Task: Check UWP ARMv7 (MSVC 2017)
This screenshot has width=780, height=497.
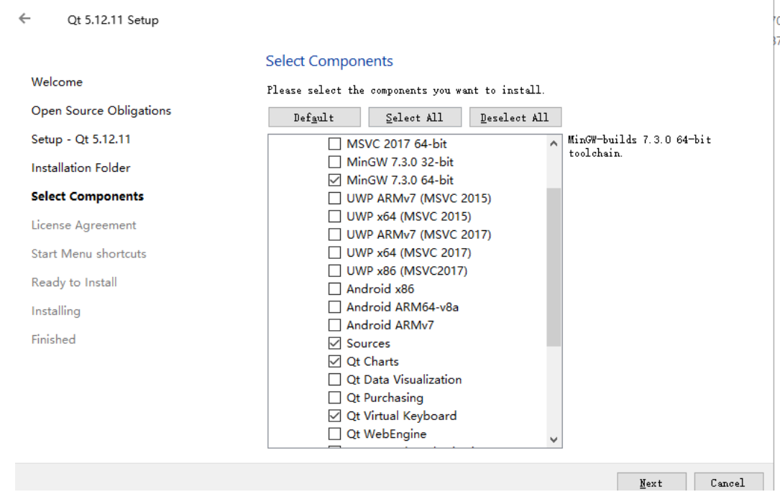Action: click(335, 234)
